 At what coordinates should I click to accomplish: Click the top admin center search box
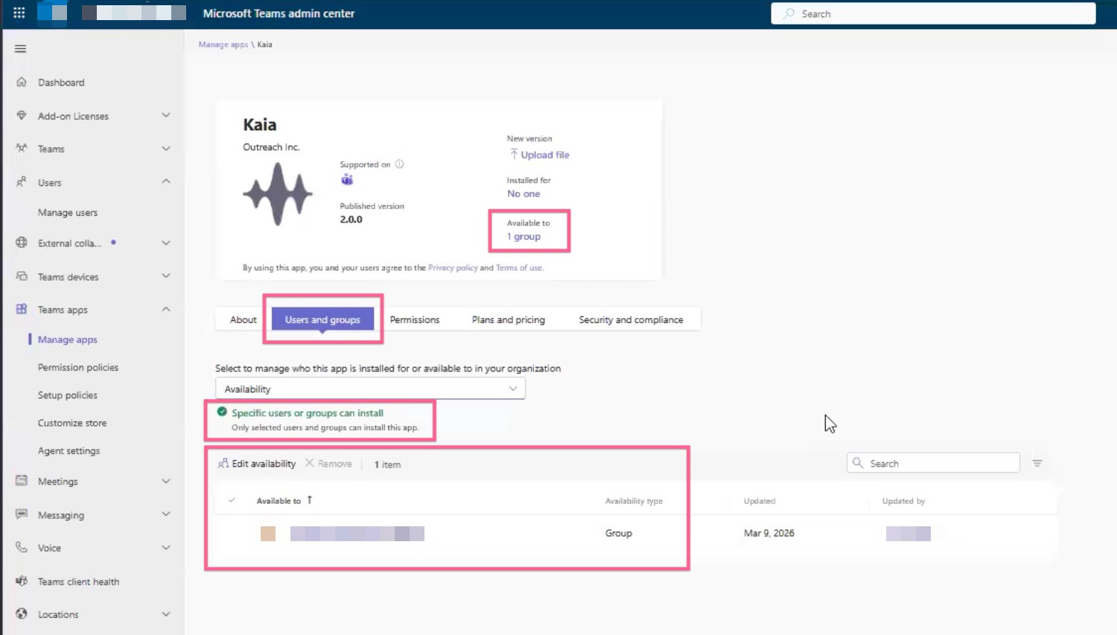click(933, 13)
